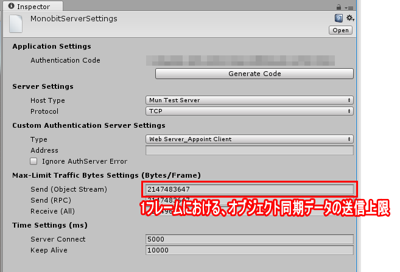Viewport: 400px width, 272px height.
Task: Click the Server Connect value field
Action: (250, 239)
